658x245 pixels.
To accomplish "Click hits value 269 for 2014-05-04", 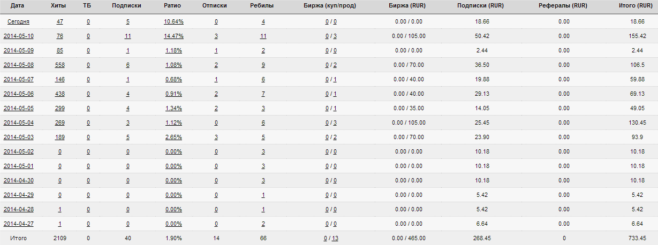I will pyautogui.click(x=59, y=123).
